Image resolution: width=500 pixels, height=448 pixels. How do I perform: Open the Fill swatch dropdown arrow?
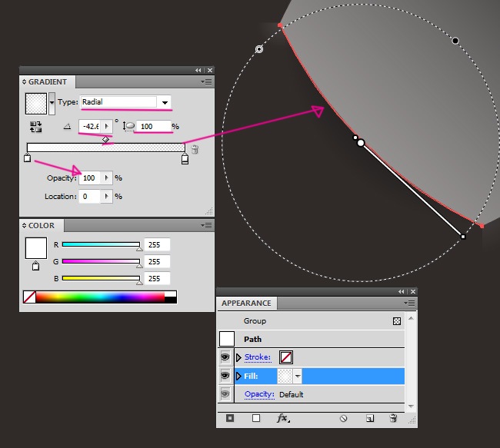(297, 377)
